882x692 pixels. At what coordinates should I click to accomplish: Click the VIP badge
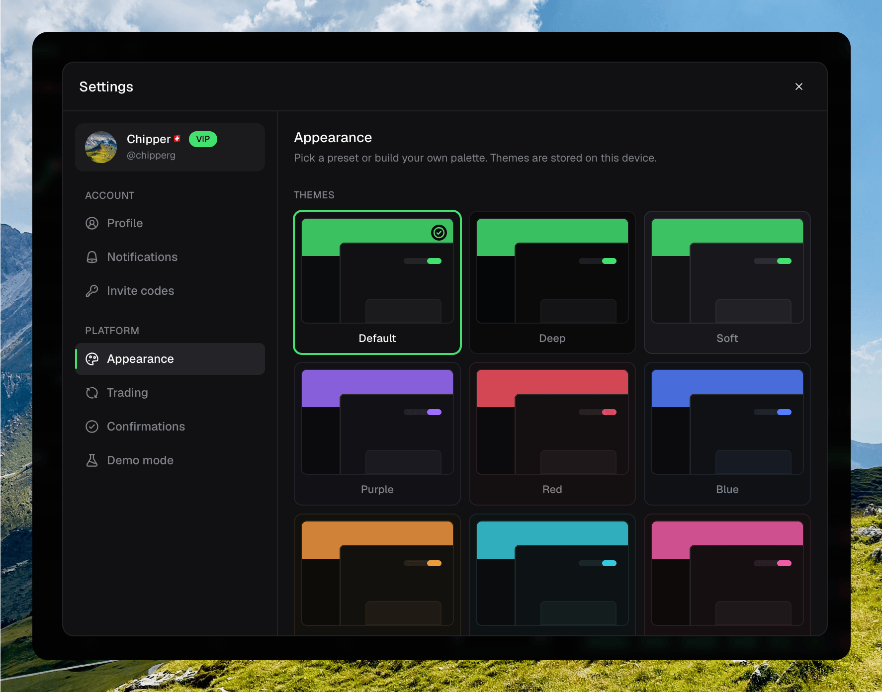pos(203,139)
